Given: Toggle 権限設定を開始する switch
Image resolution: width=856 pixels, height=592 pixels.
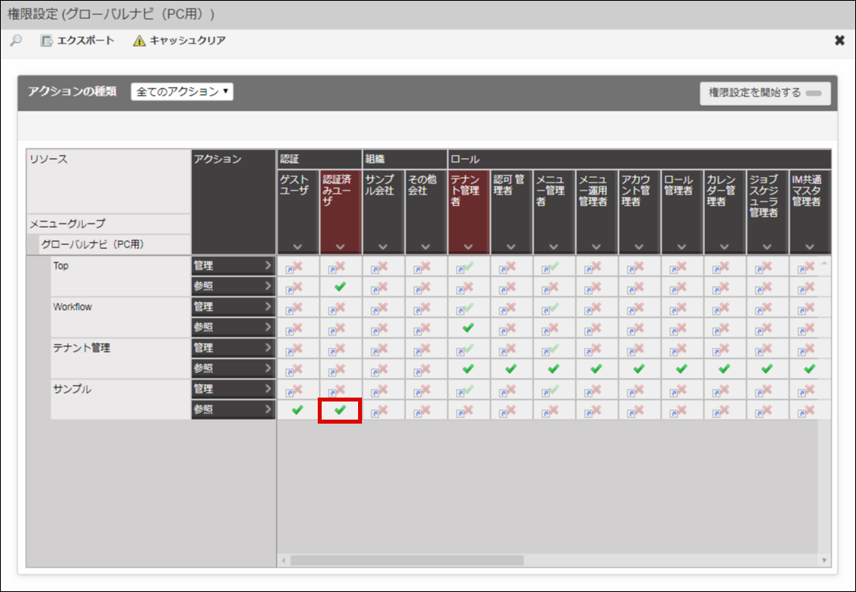Looking at the screenshot, I should 813,93.
